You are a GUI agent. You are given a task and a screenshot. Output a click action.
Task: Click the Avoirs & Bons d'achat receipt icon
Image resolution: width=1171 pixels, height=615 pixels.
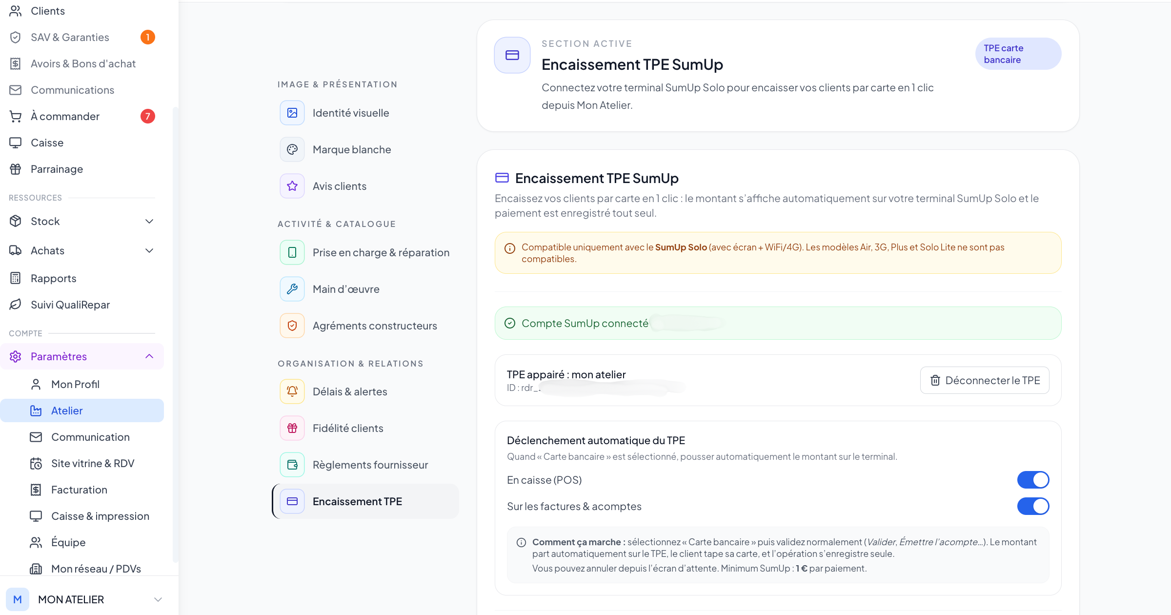[x=16, y=63]
